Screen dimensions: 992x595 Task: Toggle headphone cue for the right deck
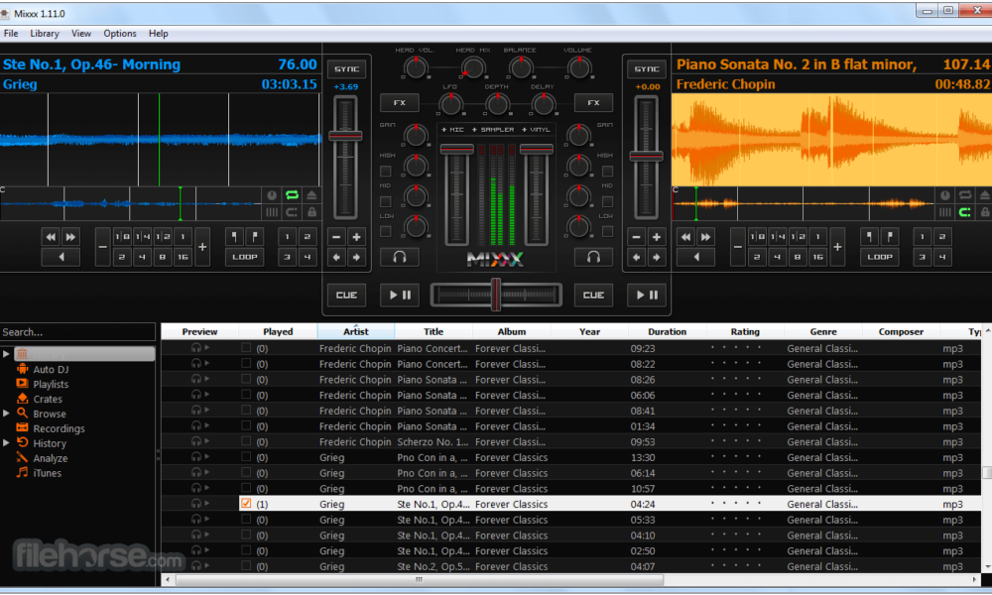point(593,257)
